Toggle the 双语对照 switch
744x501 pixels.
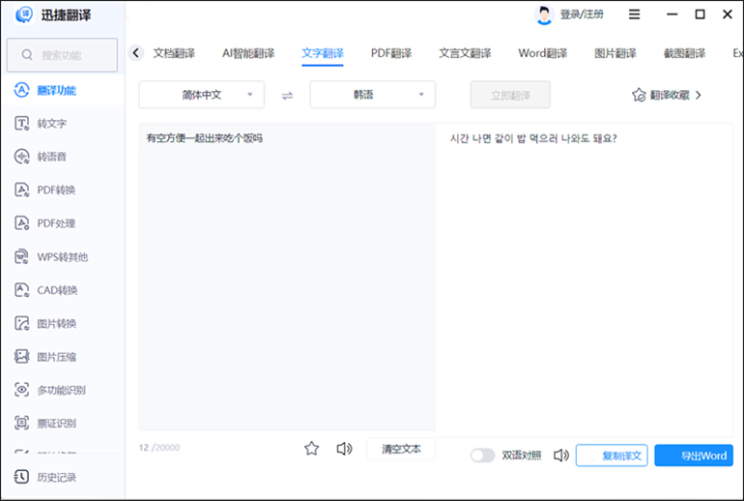click(x=482, y=456)
